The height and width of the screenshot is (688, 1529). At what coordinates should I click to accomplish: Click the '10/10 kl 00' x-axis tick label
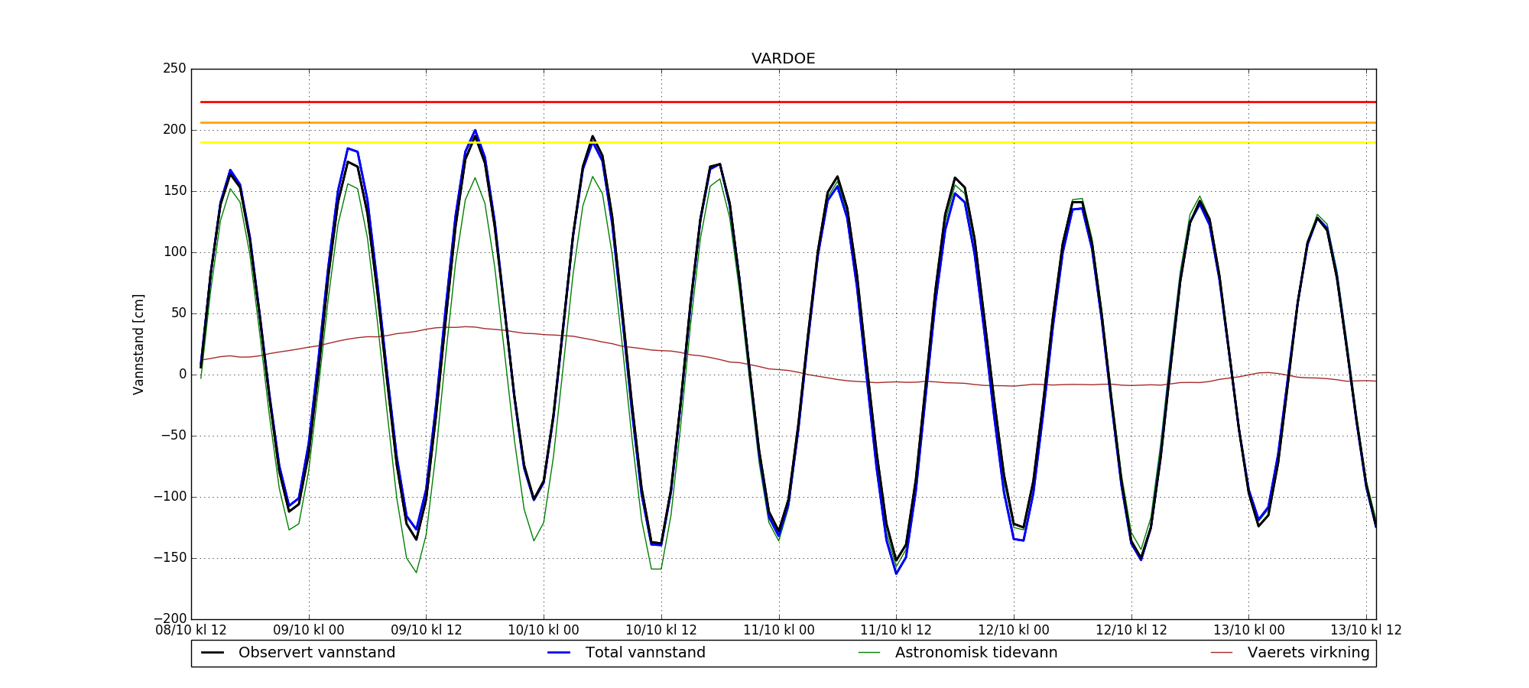[x=544, y=631]
